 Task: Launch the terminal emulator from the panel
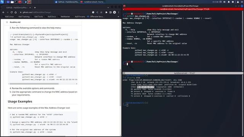tap(16, 2)
